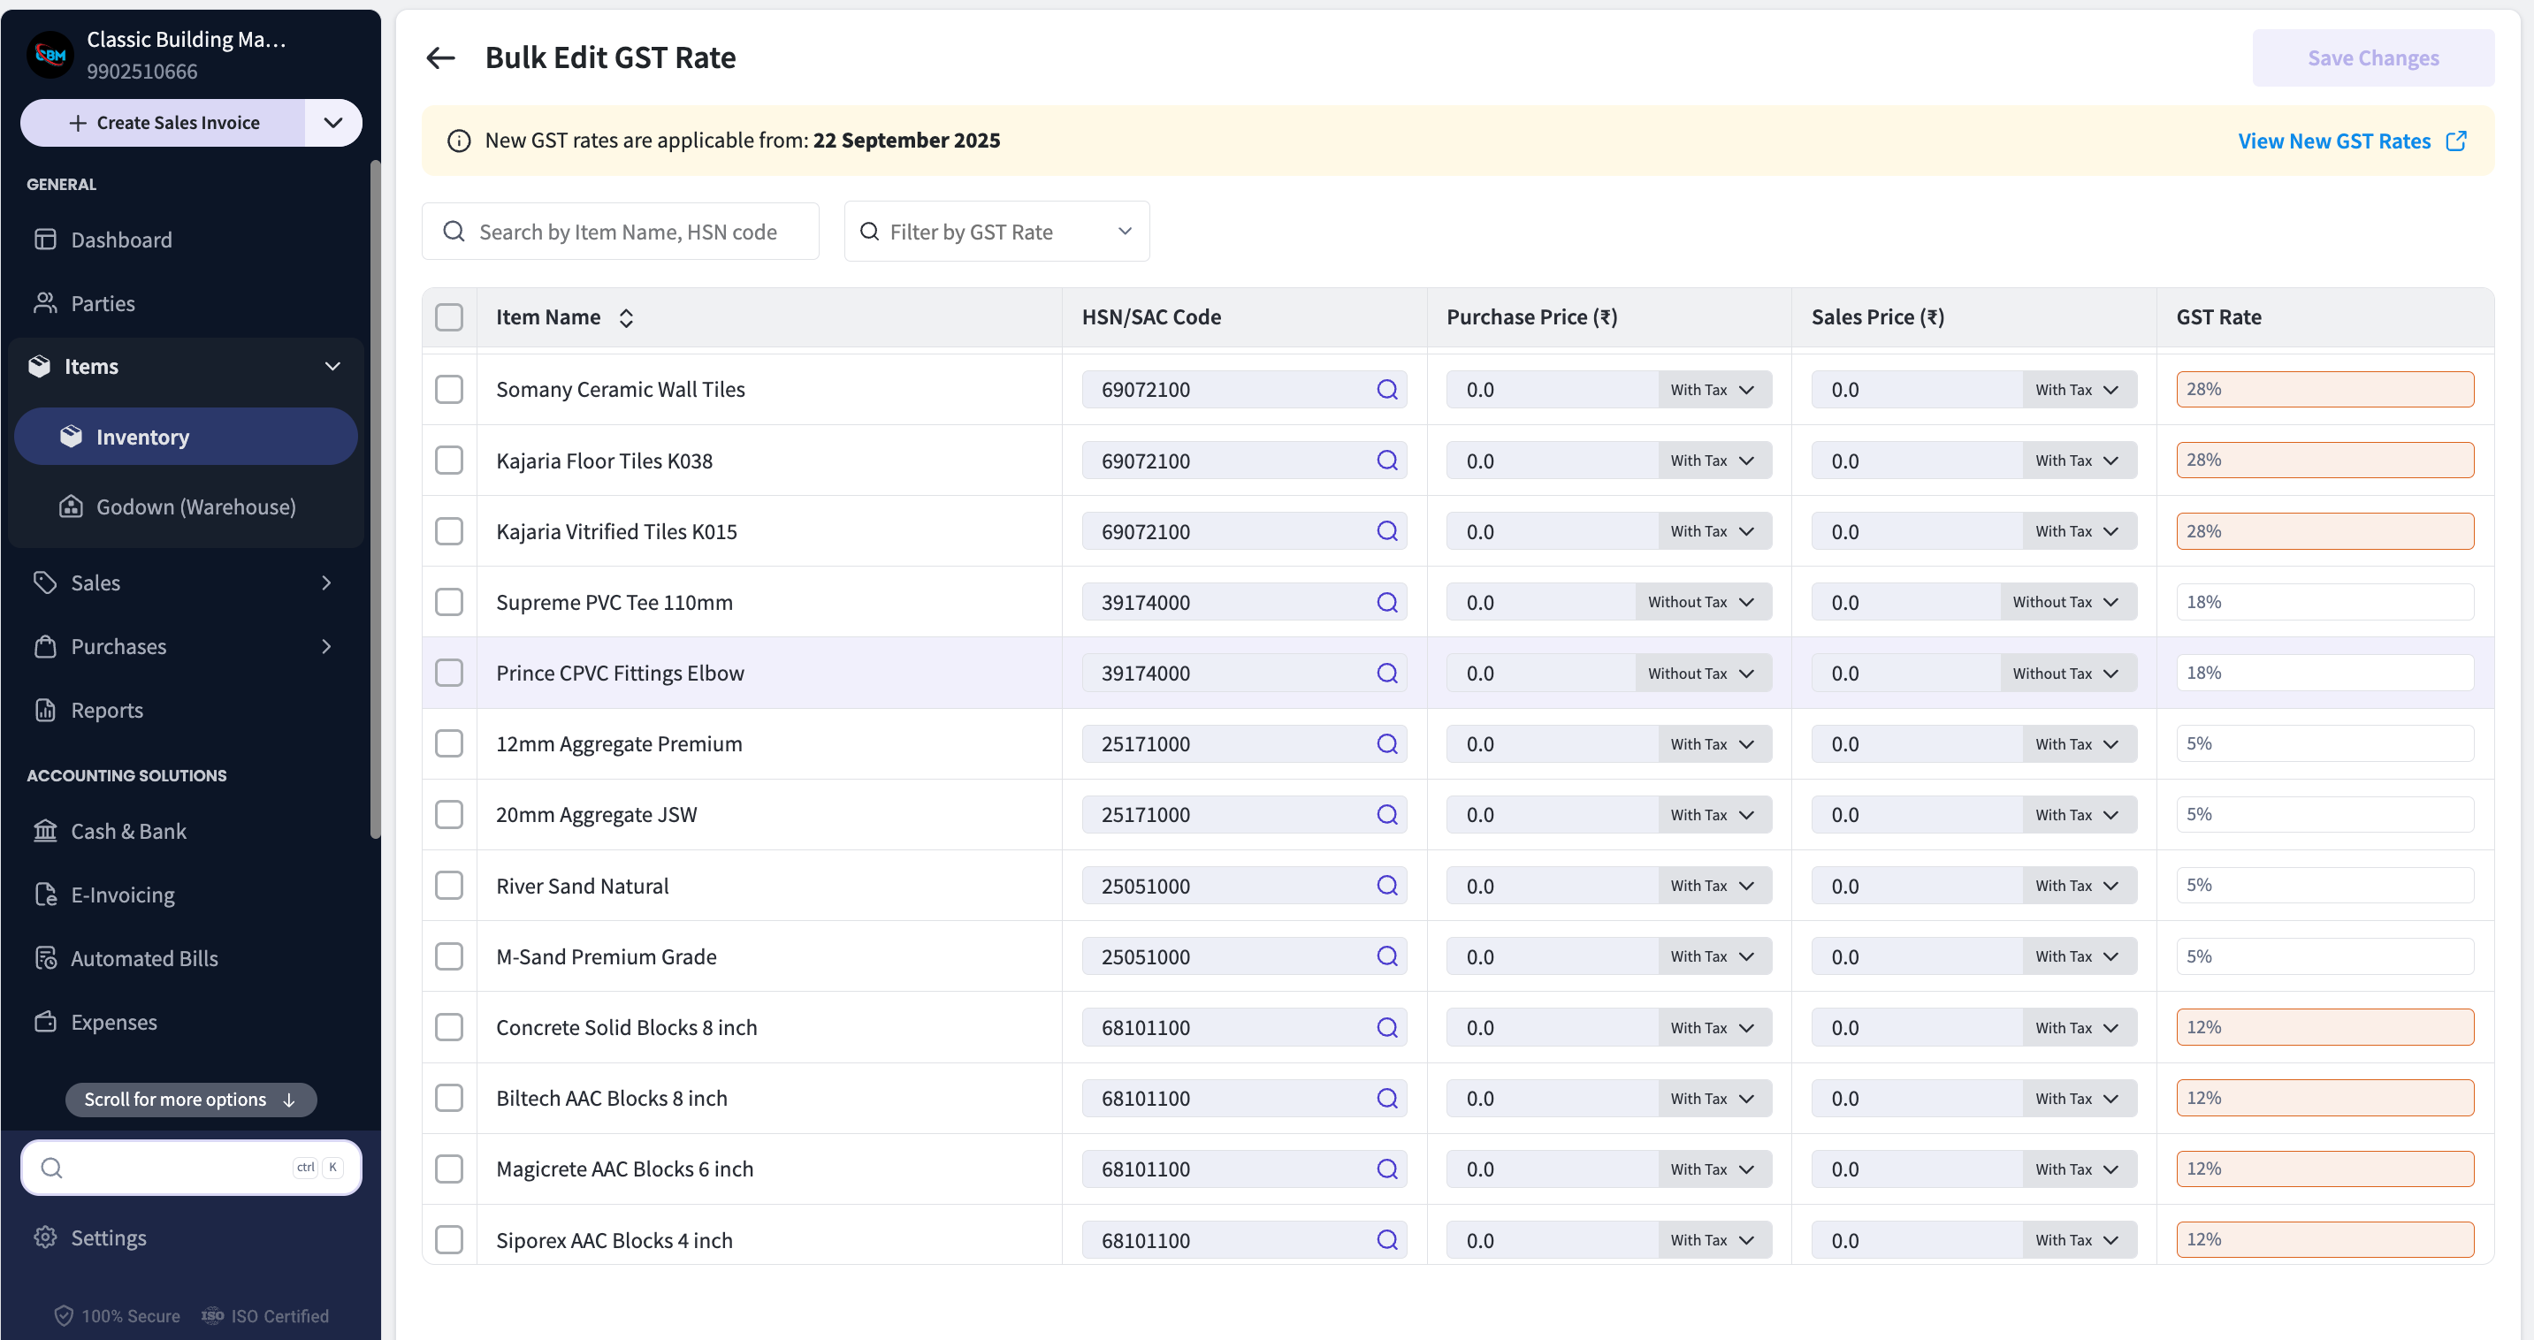
Task: Open the View New GST Rates link
Action: [x=2333, y=141]
